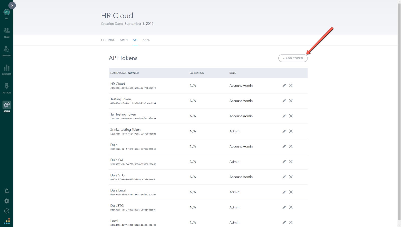Edit the Tai Testing Token
The height and width of the screenshot is (227, 401).
pyautogui.click(x=284, y=116)
